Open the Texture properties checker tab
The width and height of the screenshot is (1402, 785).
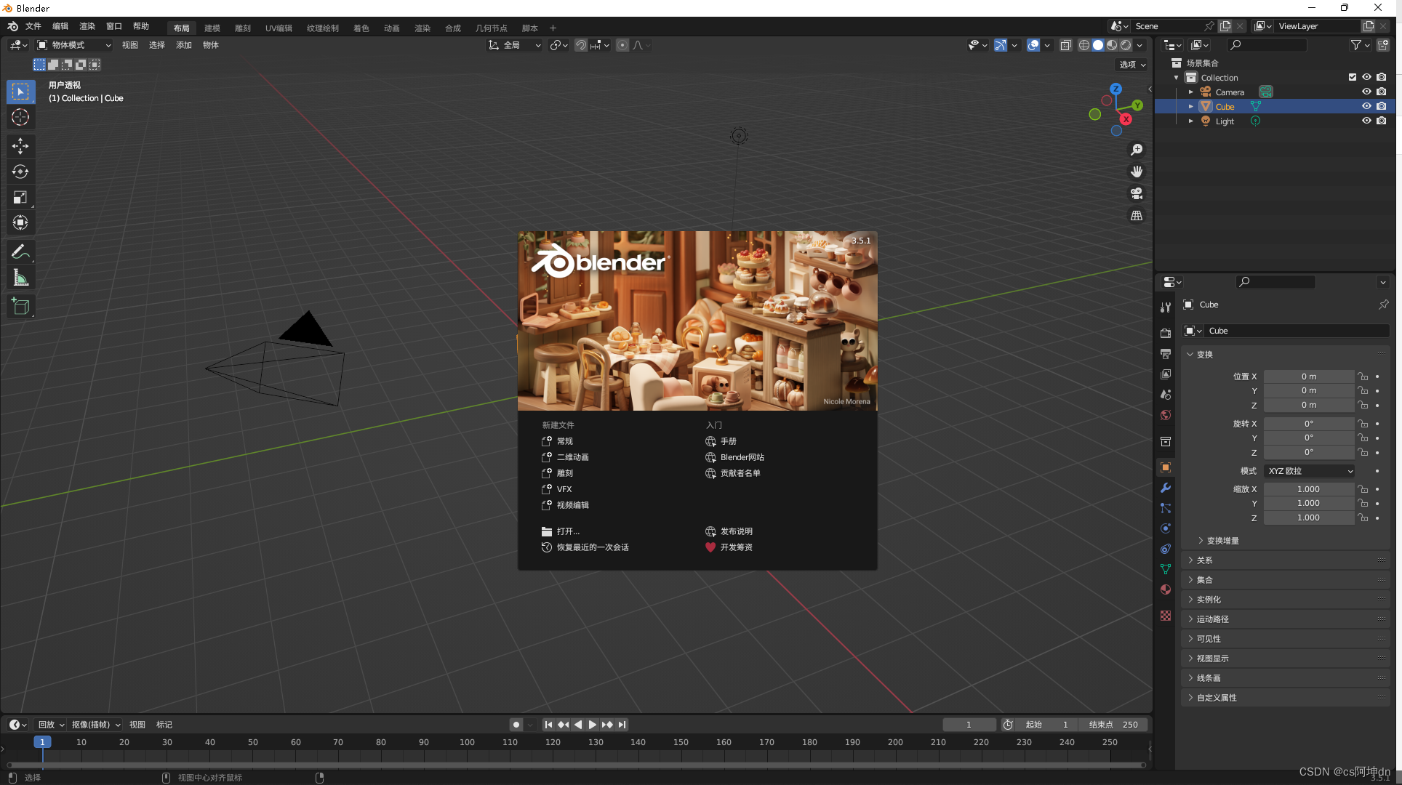[x=1166, y=616]
